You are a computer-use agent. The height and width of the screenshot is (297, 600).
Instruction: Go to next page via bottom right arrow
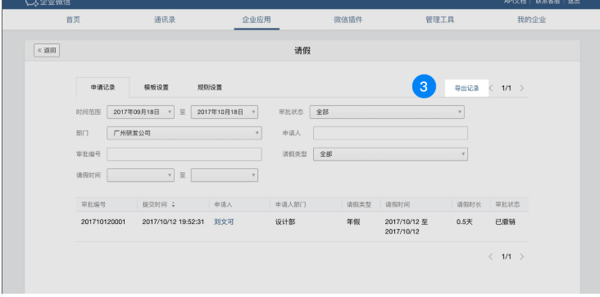(521, 257)
